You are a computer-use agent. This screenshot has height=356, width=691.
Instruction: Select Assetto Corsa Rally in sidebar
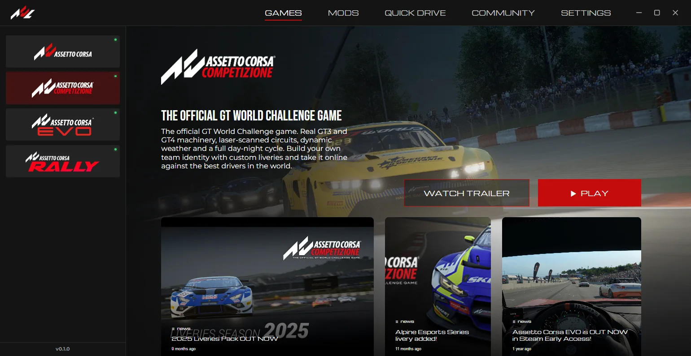pos(63,161)
